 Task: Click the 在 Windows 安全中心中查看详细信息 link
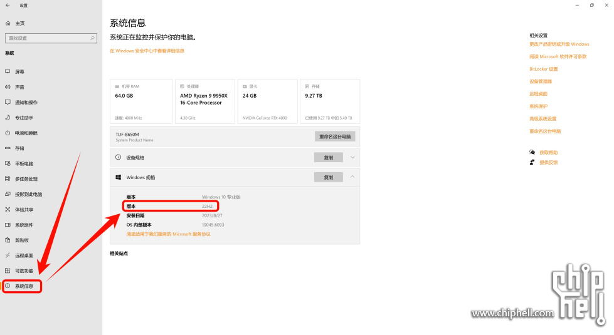coord(147,51)
